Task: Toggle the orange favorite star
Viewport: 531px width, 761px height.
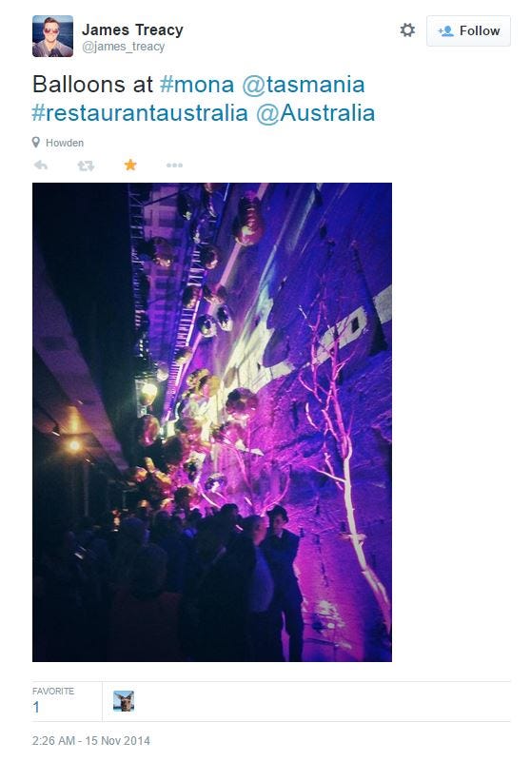Action: pyautogui.click(x=130, y=165)
